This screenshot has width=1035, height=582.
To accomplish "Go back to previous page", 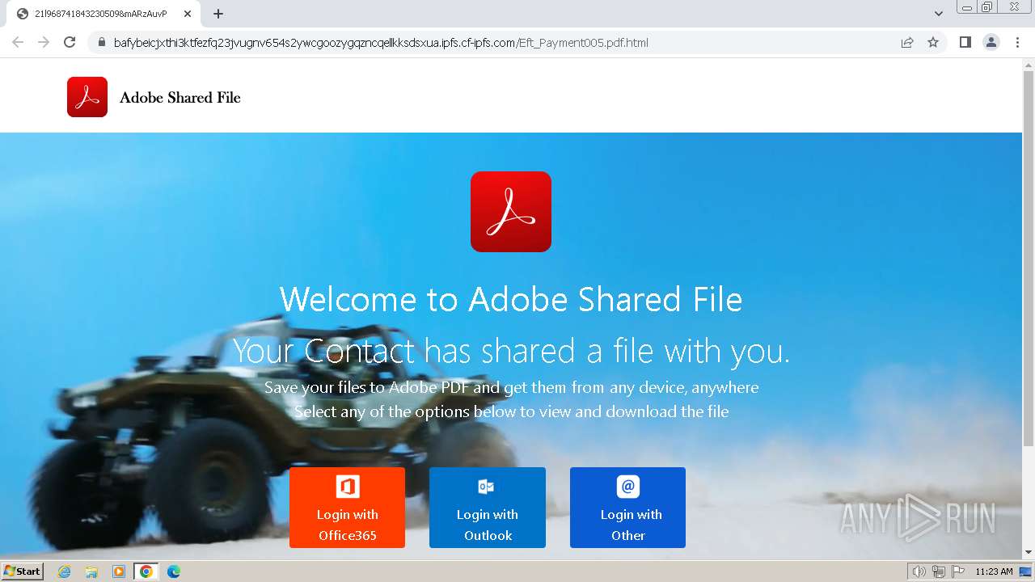I will 18,43.
